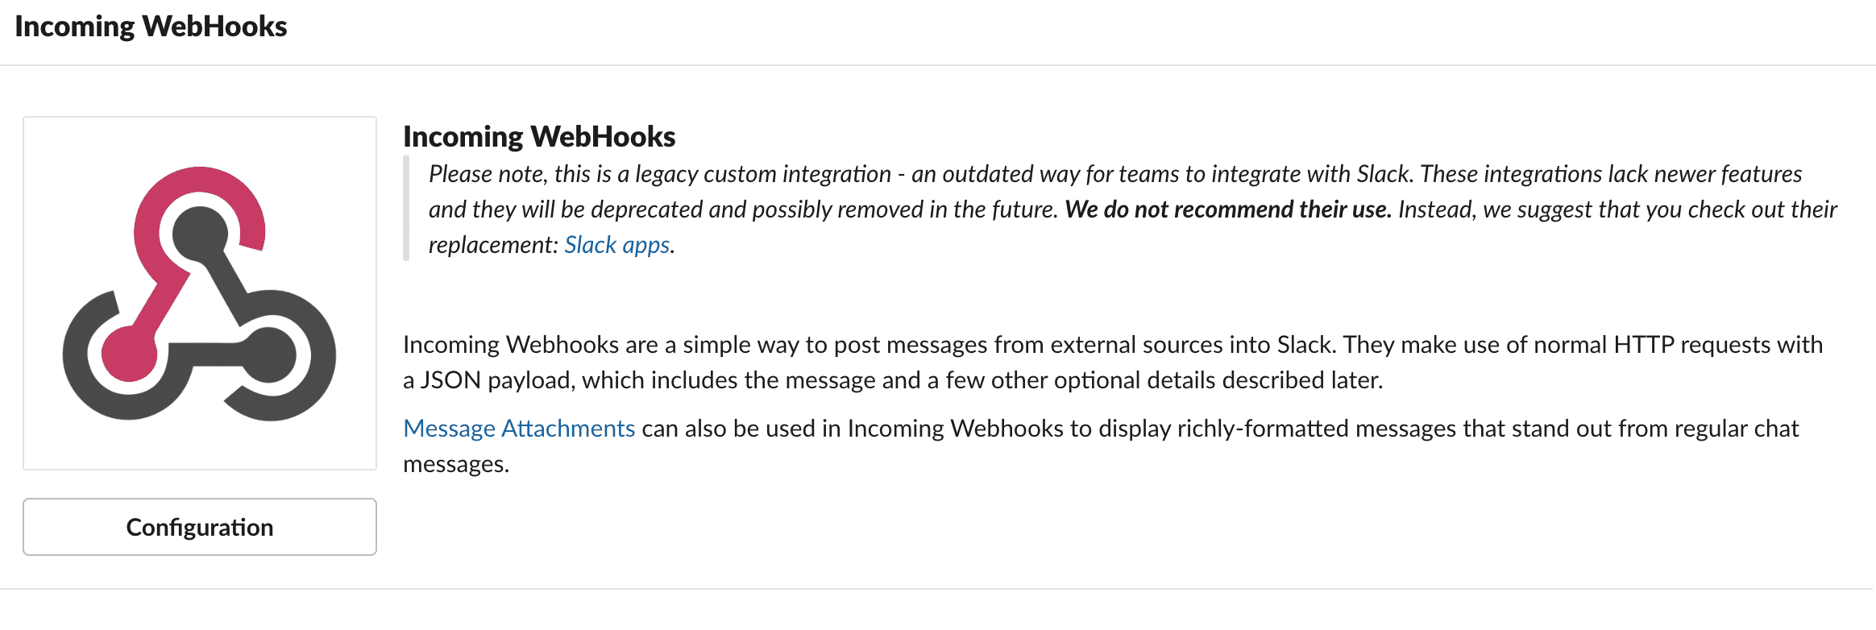This screenshot has width=1876, height=630.
Task: Click the top dark gray node of the webhook logo
Action: pyautogui.click(x=200, y=234)
